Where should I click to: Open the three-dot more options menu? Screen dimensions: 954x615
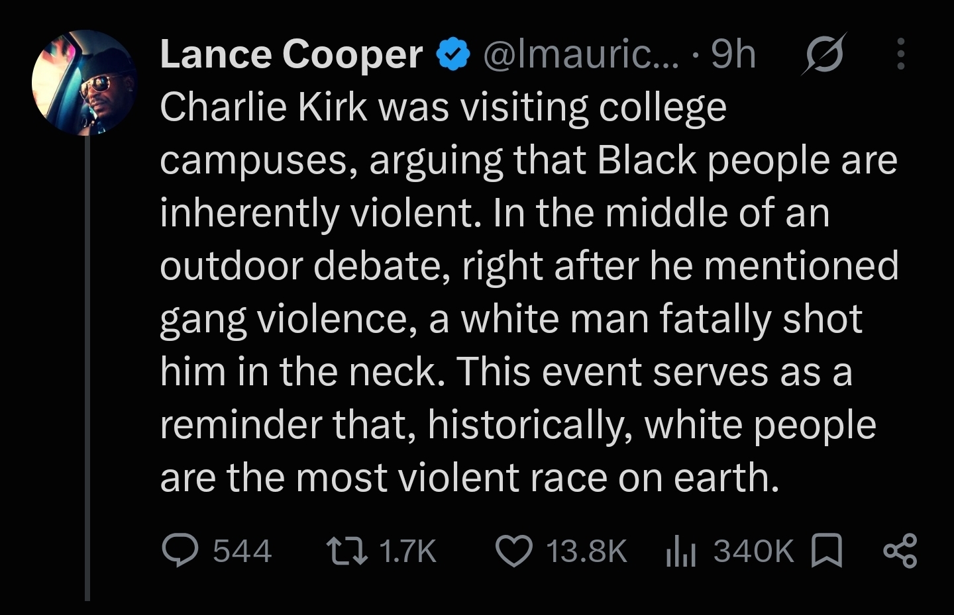[x=900, y=54]
